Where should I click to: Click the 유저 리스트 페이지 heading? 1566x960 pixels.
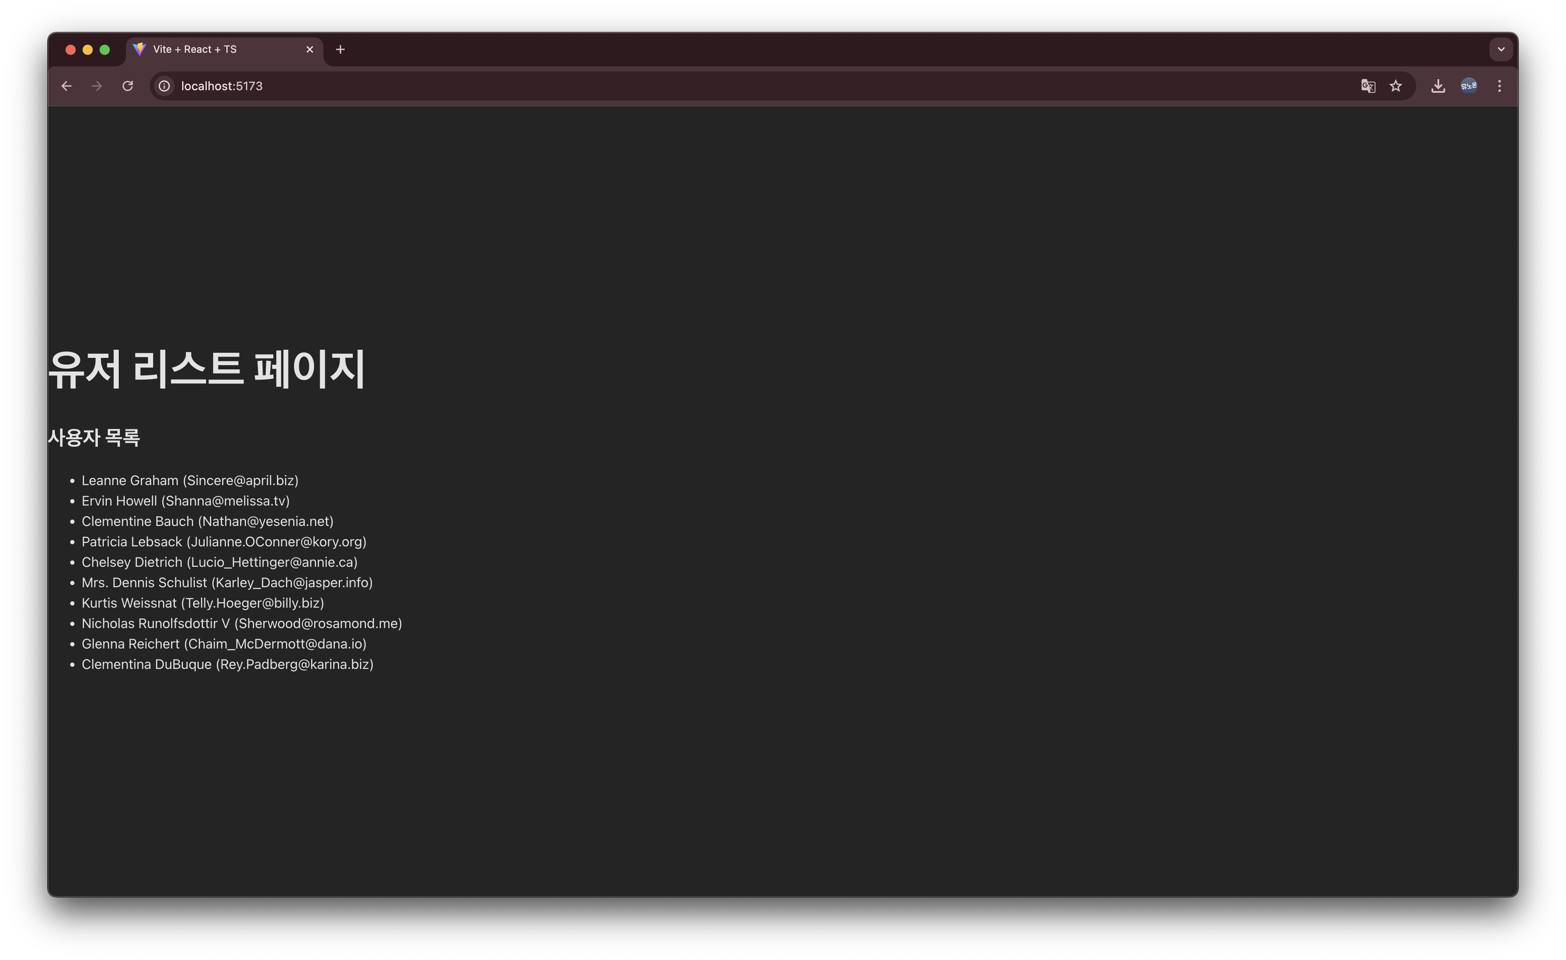click(206, 369)
